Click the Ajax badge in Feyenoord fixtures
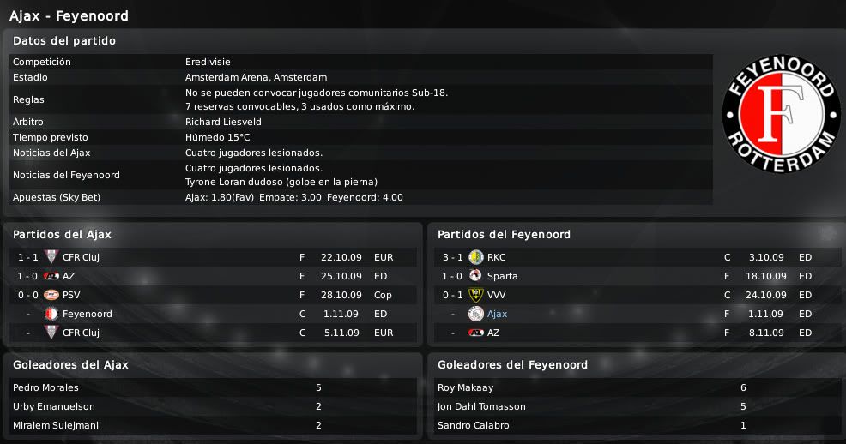The width and height of the screenshot is (846, 444). [x=476, y=314]
